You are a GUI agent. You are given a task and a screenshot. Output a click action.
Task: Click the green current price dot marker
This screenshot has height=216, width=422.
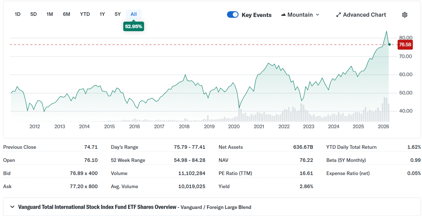coord(389,44)
